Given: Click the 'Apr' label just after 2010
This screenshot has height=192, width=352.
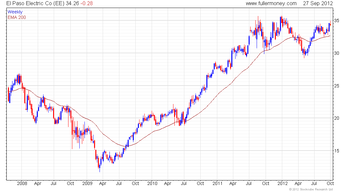Looking at the screenshot, I should tap(168, 184).
